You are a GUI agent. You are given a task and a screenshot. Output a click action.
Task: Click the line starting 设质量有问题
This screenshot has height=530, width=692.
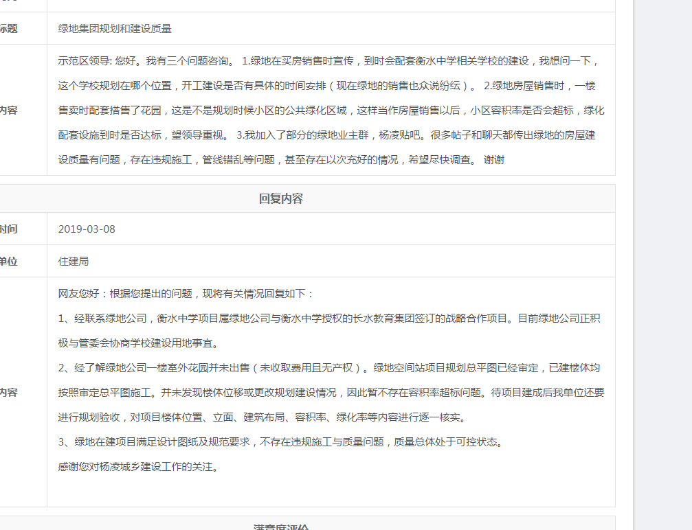(x=281, y=159)
